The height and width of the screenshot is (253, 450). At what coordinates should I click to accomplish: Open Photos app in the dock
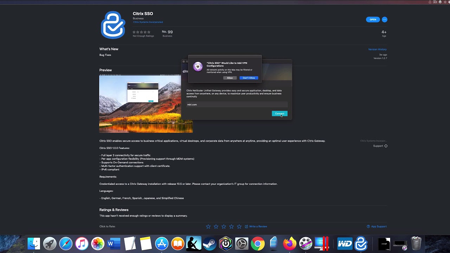[98, 244]
